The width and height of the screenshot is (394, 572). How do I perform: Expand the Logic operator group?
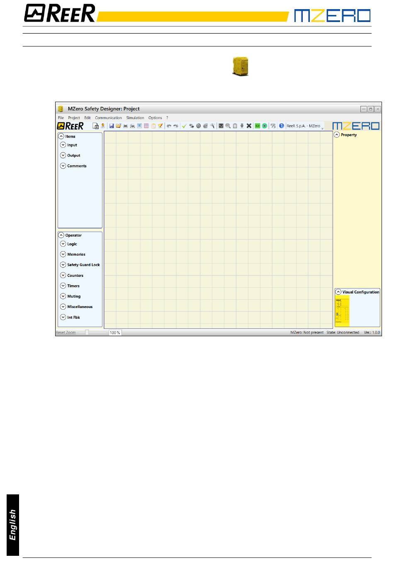pyautogui.click(x=63, y=244)
